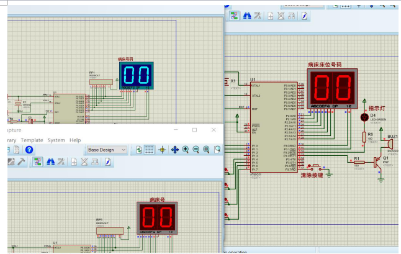Click Zoom Out magnifier in middle window

tap(196, 150)
